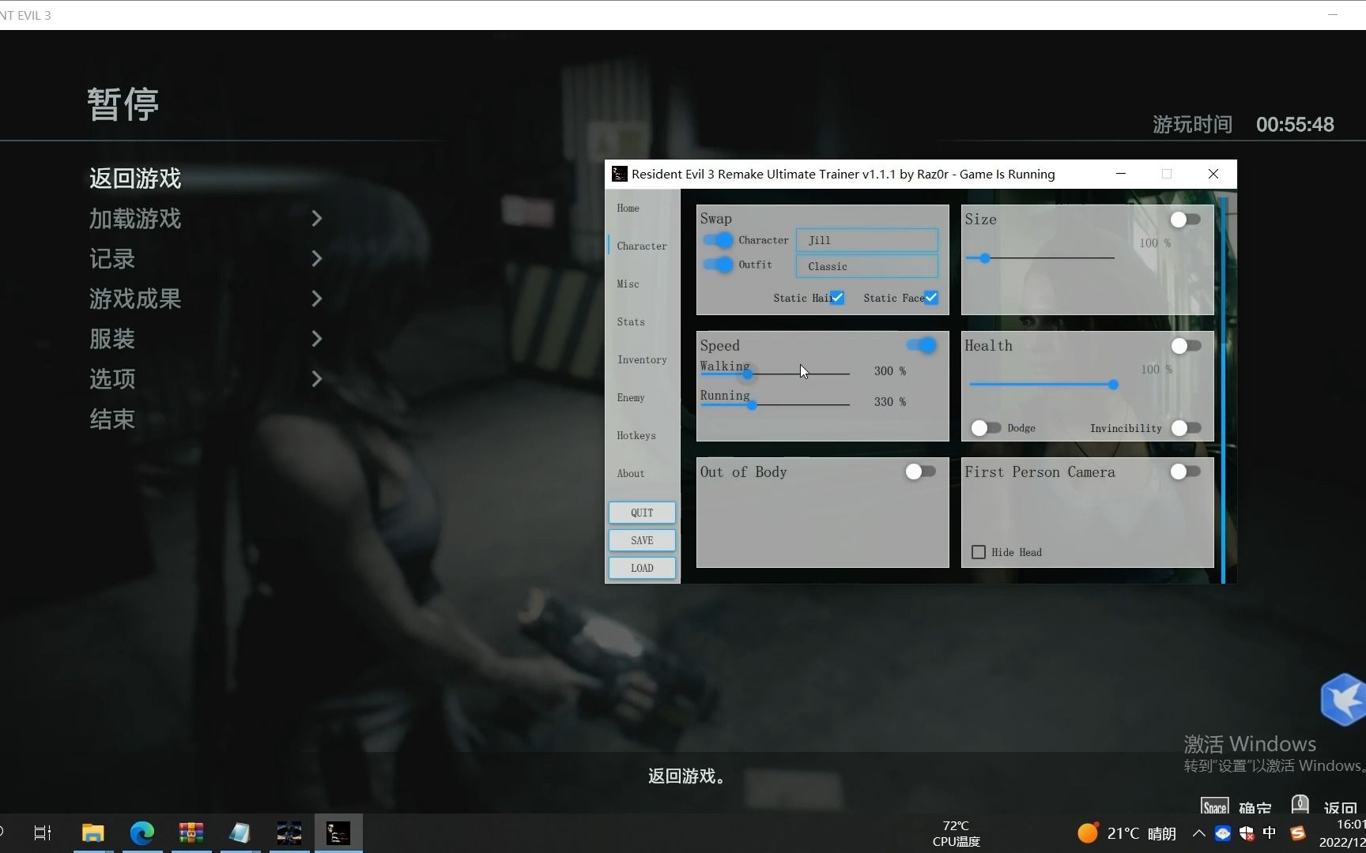The height and width of the screenshot is (853, 1366).
Task: Open the Character dropdown showing Jill
Action: pos(867,240)
